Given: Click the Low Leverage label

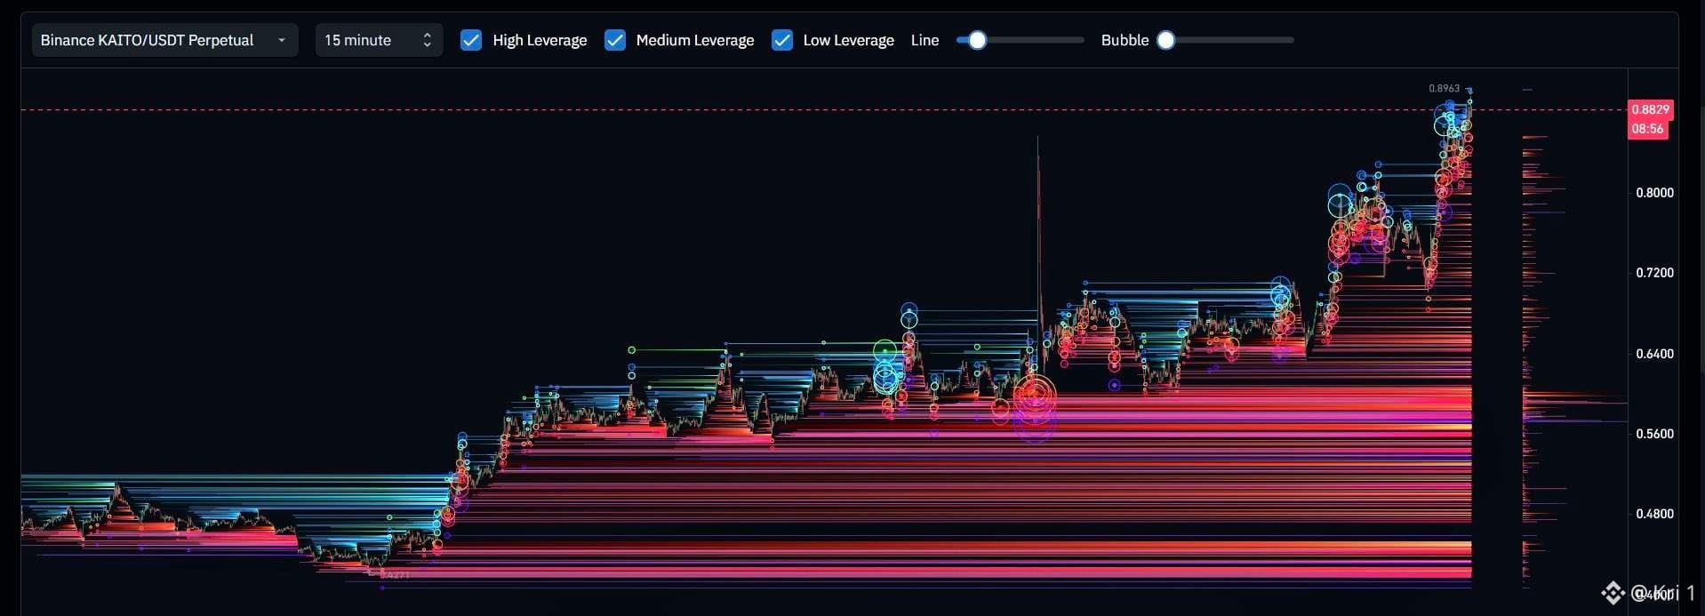Looking at the screenshot, I should point(848,40).
